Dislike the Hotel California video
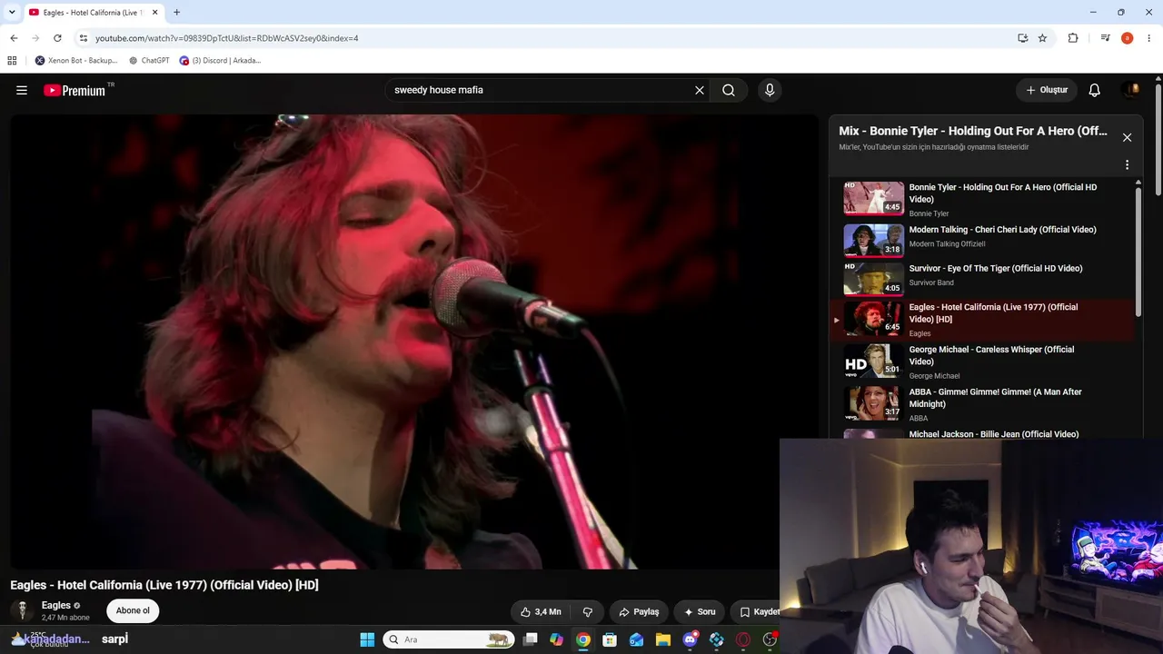1163x654 pixels. [588, 612]
